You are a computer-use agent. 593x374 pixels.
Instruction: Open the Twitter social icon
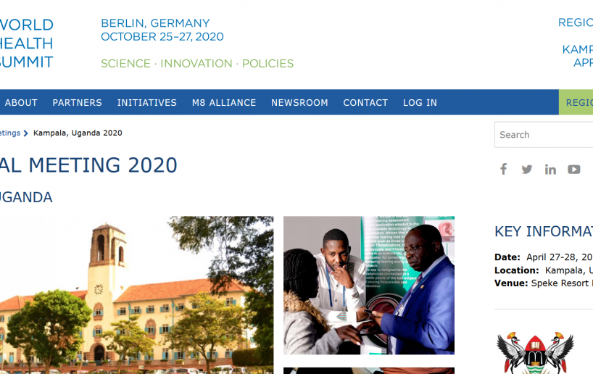[x=526, y=169]
